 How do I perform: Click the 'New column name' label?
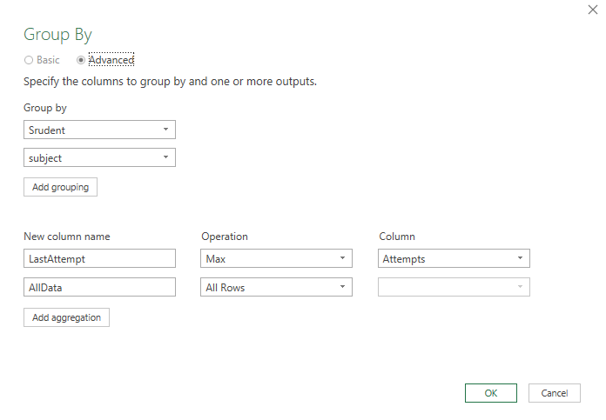tap(67, 237)
